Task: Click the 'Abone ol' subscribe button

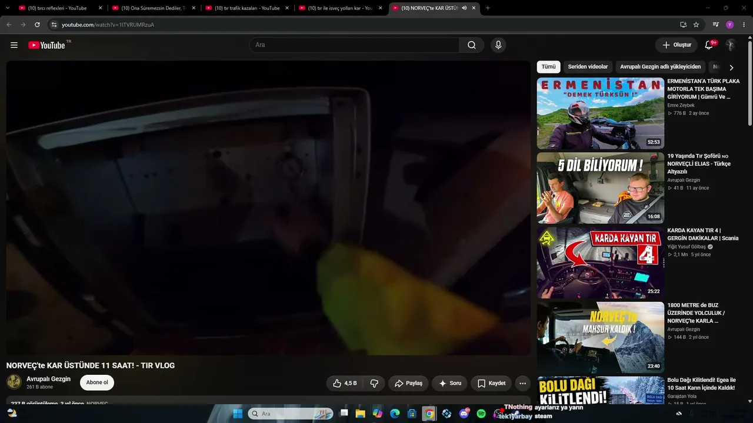Action: click(x=97, y=382)
